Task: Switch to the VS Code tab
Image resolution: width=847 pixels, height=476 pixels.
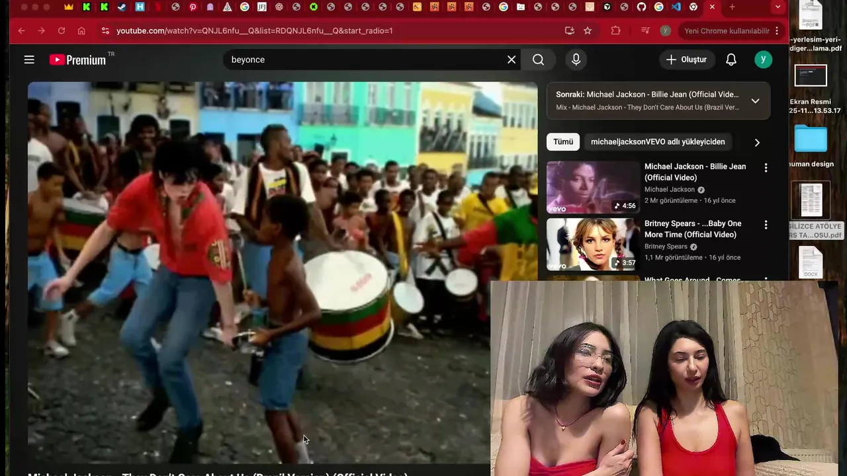Action: (x=676, y=7)
